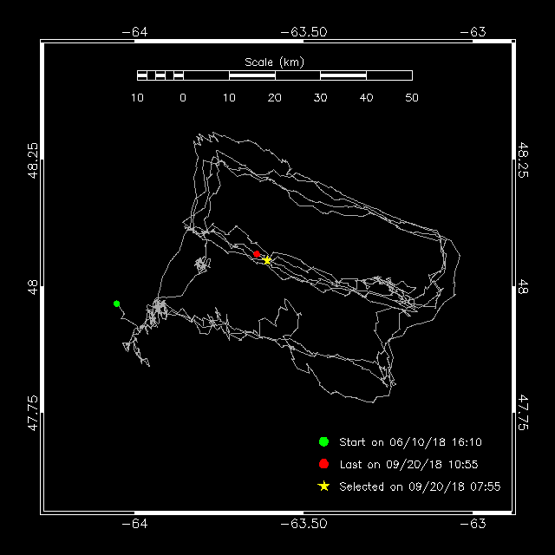
Task: Click the bottom axis label '-63'
Action: point(473,524)
